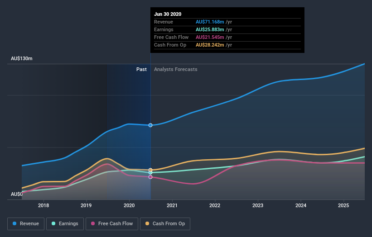
Task: Click the Free Cash Flow label in tooltip
Action: coord(171,38)
